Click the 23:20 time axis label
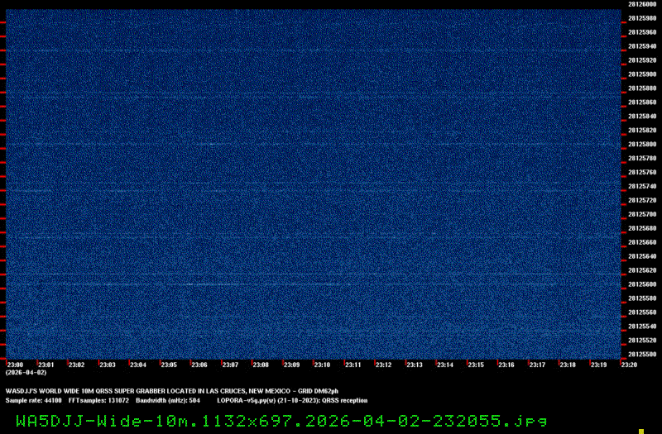662x434 pixels. [629, 365]
